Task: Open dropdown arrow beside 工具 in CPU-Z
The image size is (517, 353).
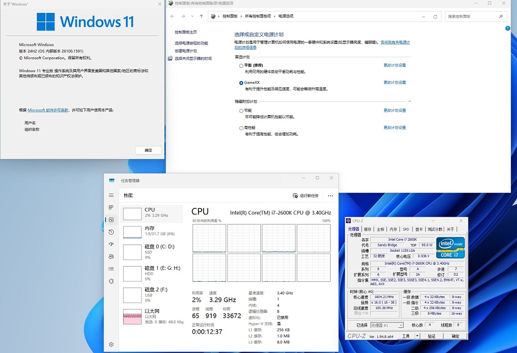Action: click(x=417, y=336)
